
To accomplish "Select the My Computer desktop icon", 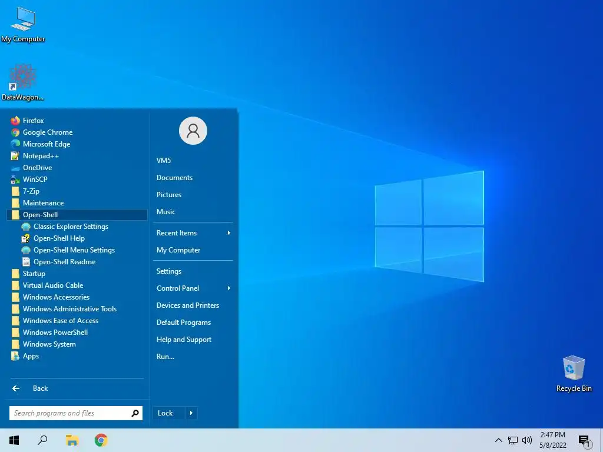I will [x=23, y=25].
